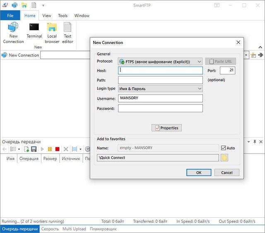This screenshot has width=265, height=233.
Task: Uncheck the Auto checkbox
Action: coord(224,148)
